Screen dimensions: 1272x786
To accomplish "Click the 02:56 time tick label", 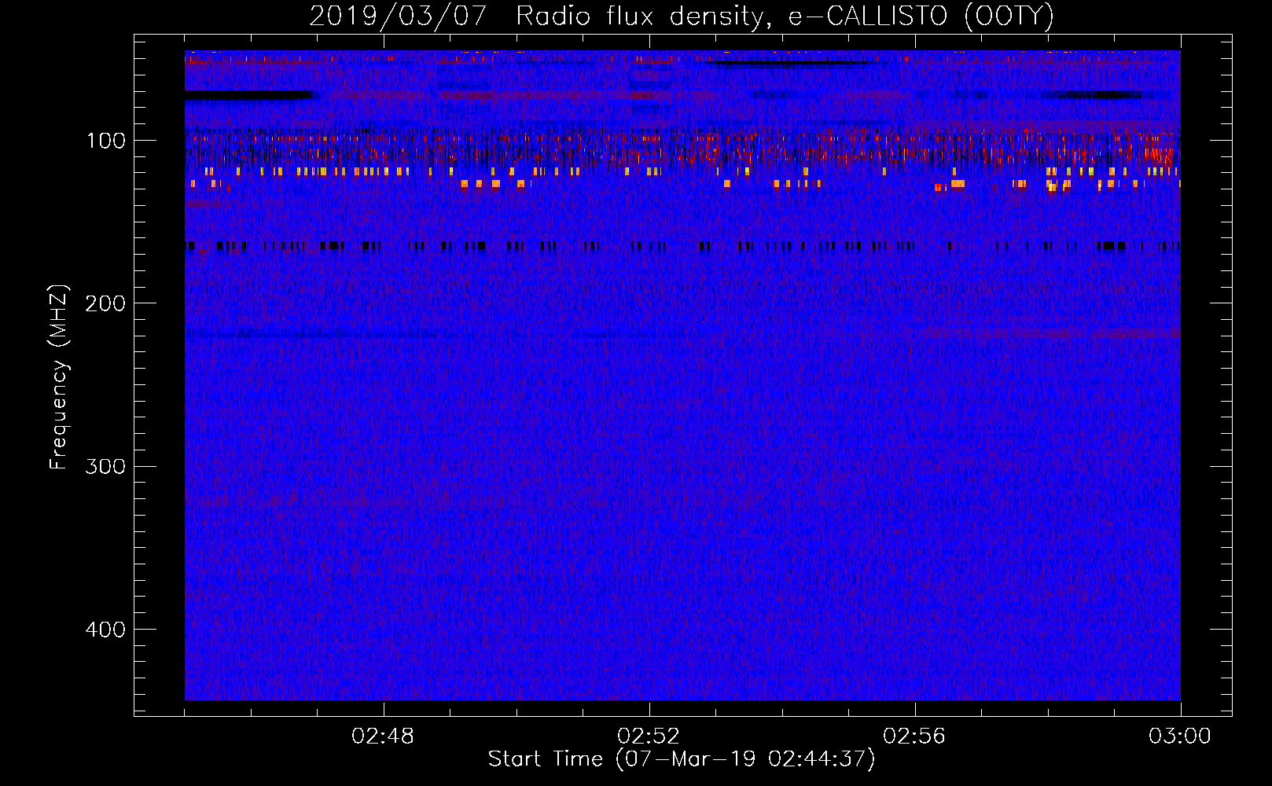I will point(914,736).
